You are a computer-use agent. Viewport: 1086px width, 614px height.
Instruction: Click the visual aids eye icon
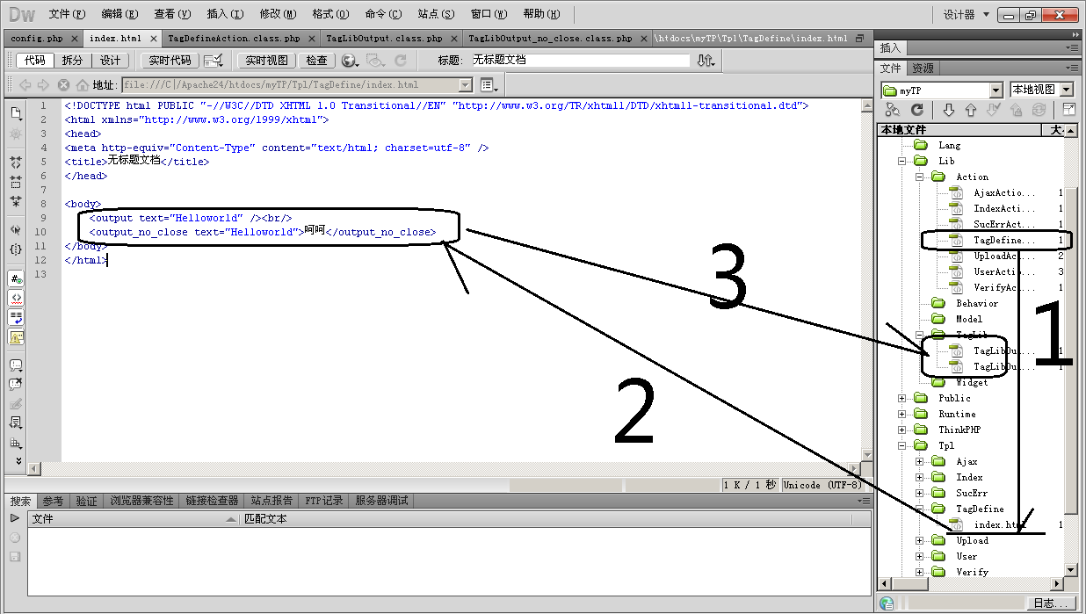coord(375,61)
